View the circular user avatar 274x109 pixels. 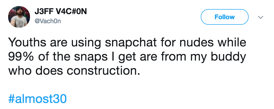click(19, 17)
